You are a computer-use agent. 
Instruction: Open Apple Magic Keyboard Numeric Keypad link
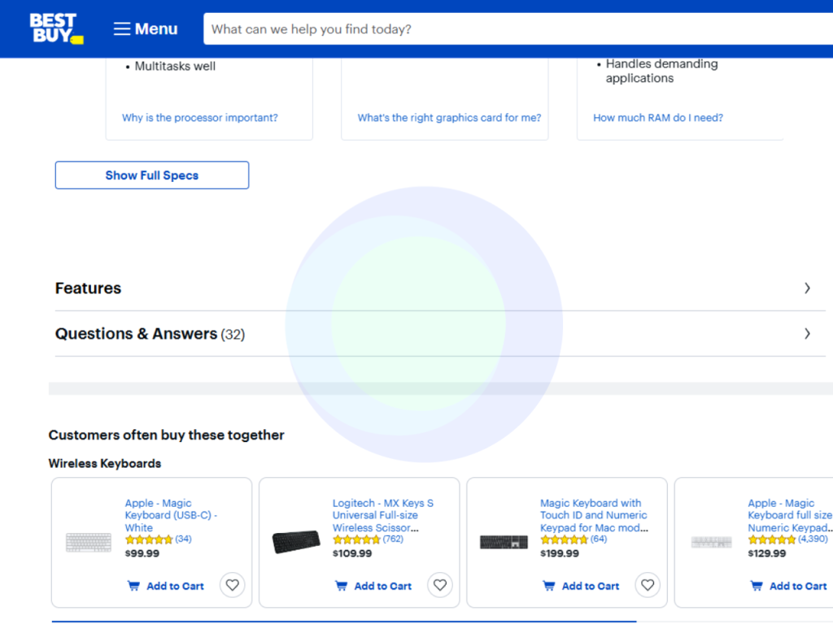pos(790,515)
